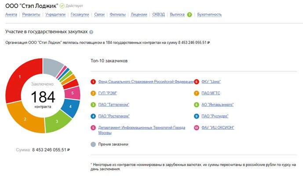This screenshot has width=303, height=185.
Task: Click the pink number 10 legend badge
Action: tap(196, 128)
